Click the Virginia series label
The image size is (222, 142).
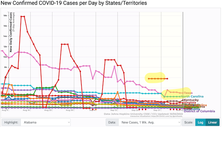tap(190, 103)
